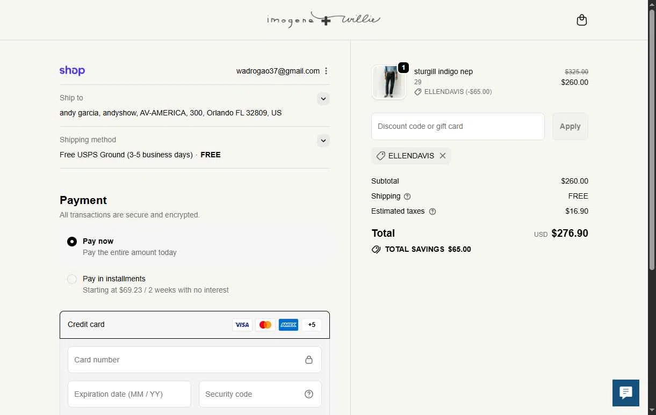Click the shipping address line text

coord(170,113)
